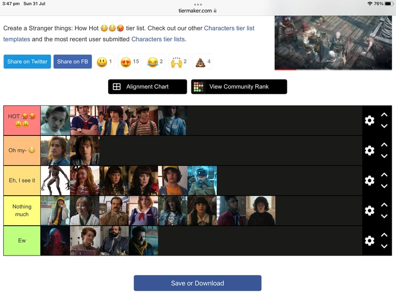React with heart-eyes emoji
The height and width of the screenshot is (297, 396).
[130, 62]
